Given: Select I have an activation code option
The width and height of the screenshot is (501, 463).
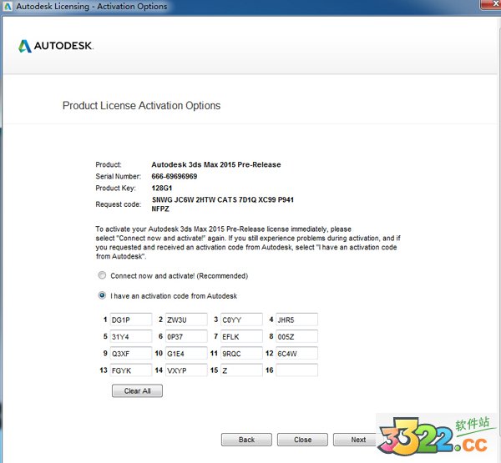Looking at the screenshot, I should pos(102,295).
